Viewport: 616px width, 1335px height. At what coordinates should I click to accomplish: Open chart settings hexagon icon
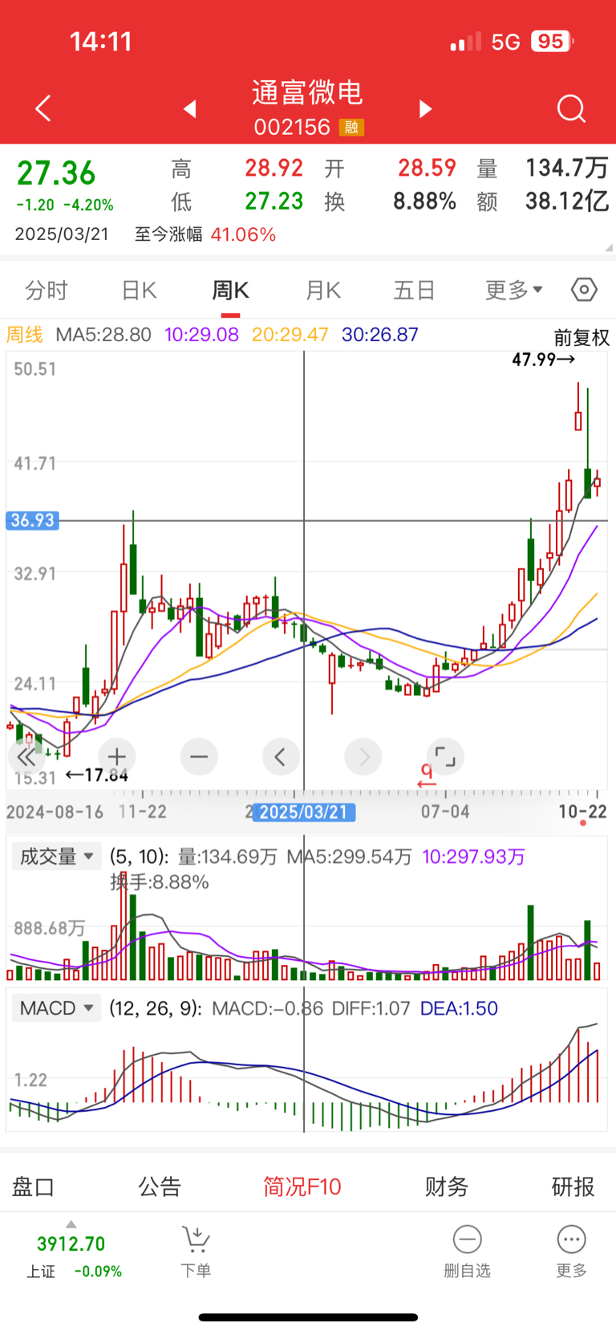(x=584, y=289)
